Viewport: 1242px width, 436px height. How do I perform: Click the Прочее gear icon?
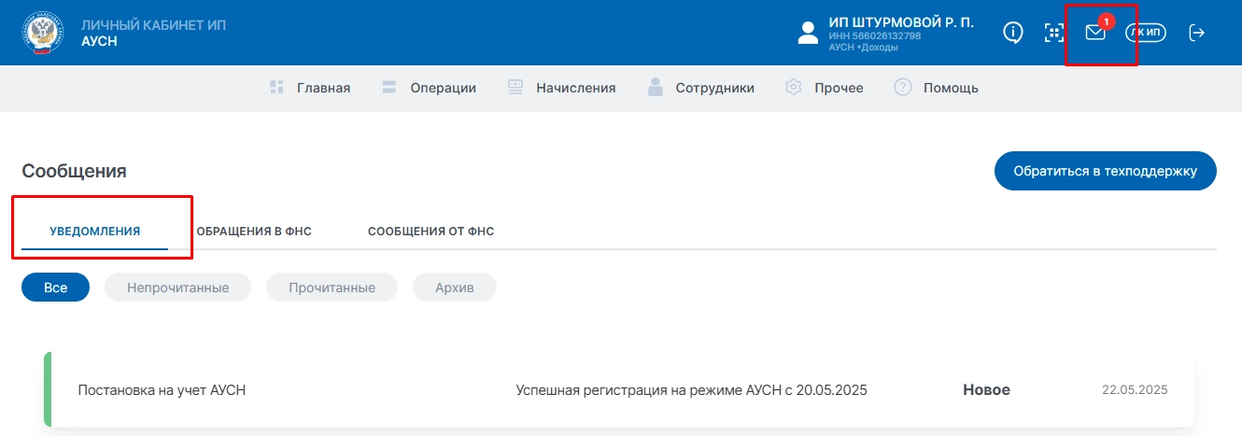click(x=795, y=88)
